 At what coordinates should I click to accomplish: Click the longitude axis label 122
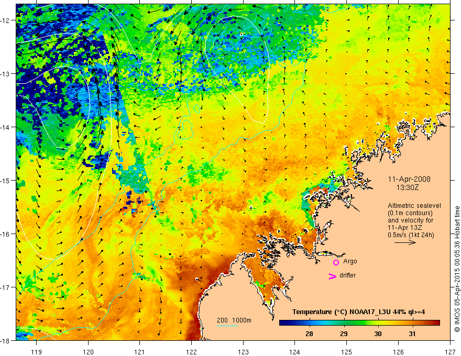click(191, 351)
